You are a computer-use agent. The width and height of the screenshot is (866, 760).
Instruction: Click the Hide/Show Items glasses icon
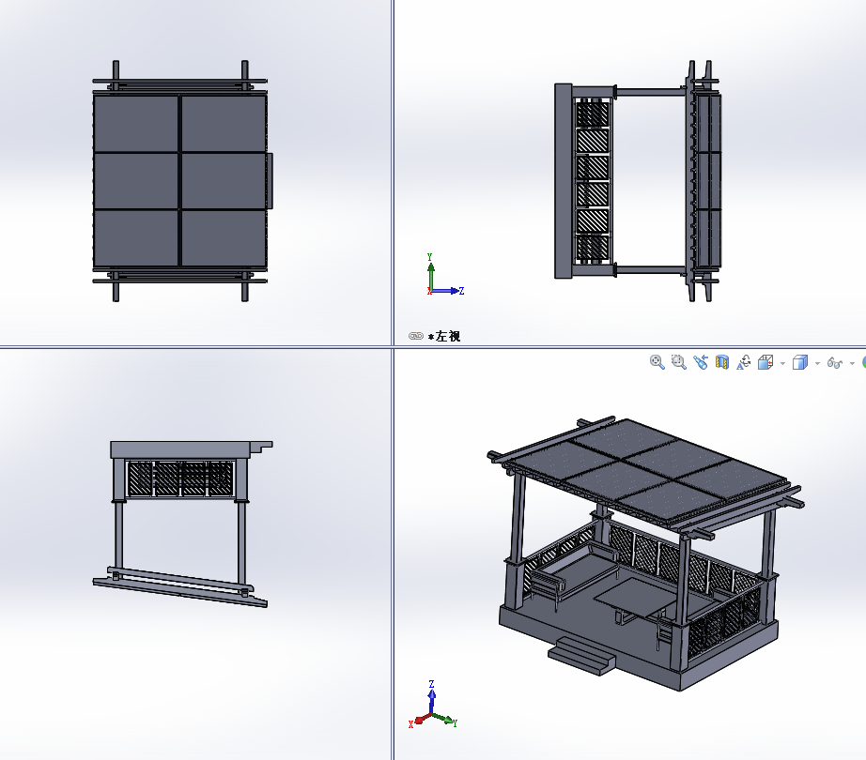834,362
